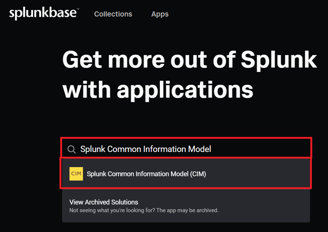The image size is (328, 232).
Task: Select the Splunk Common Information Model (CIM) suggestion
Action: tap(147, 174)
